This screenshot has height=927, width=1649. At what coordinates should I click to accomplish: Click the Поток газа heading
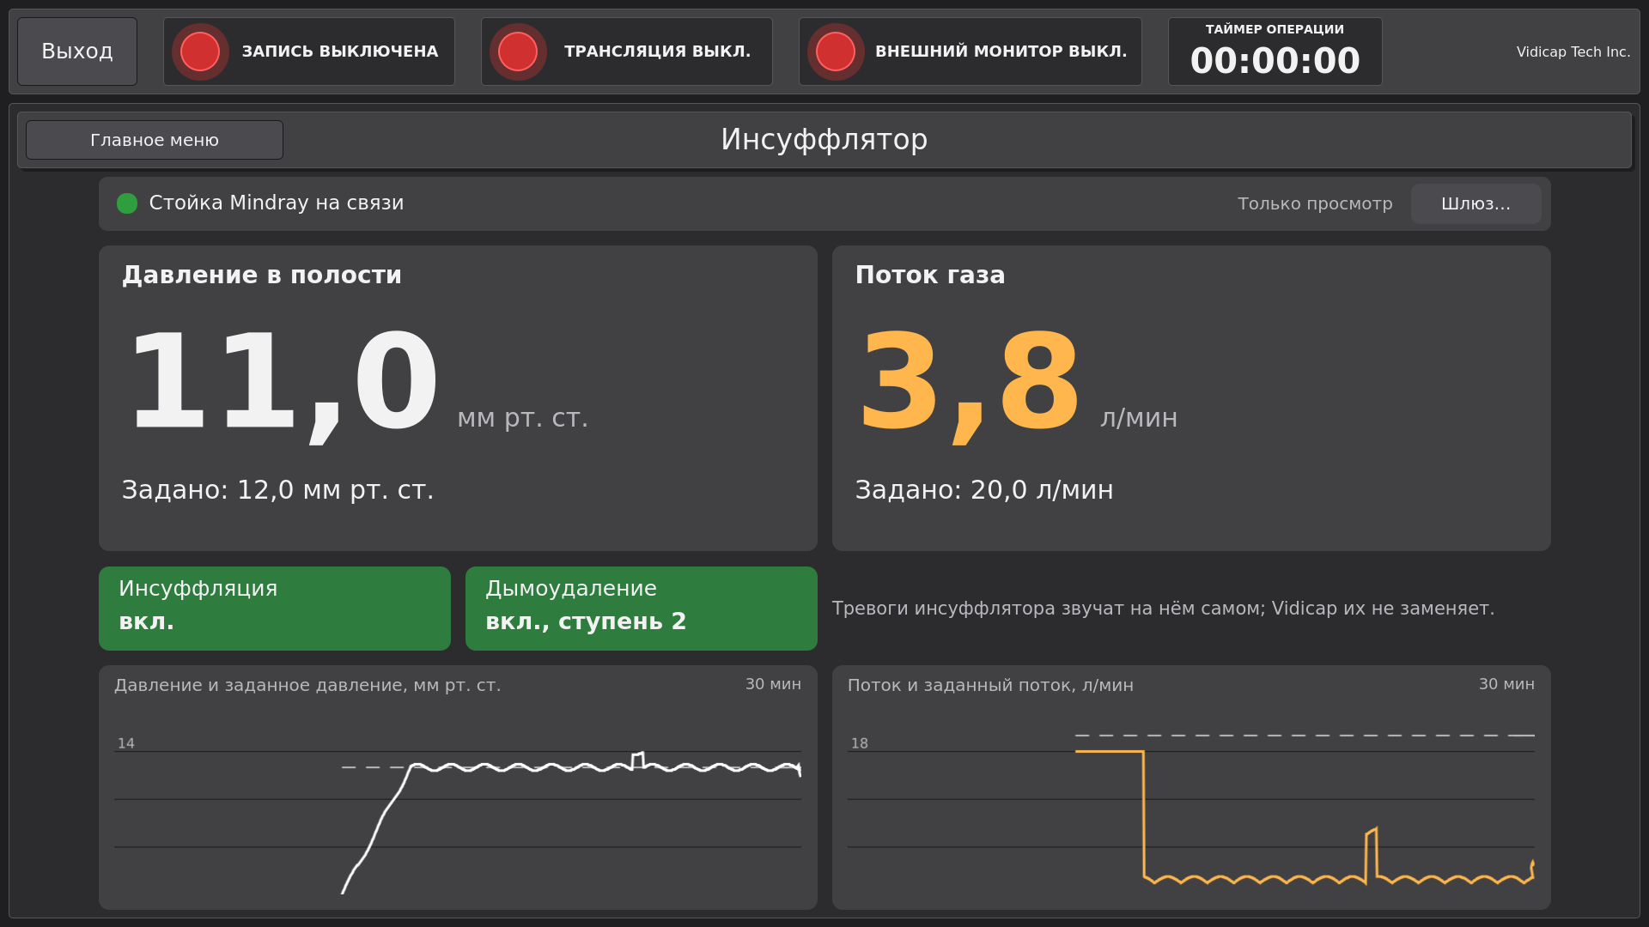click(x=930, y=276)
